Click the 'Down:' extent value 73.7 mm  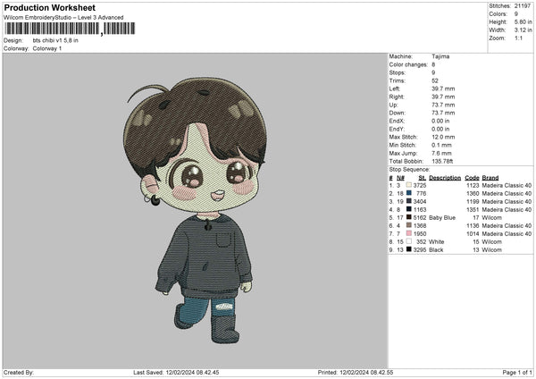[x=443, y=113]
